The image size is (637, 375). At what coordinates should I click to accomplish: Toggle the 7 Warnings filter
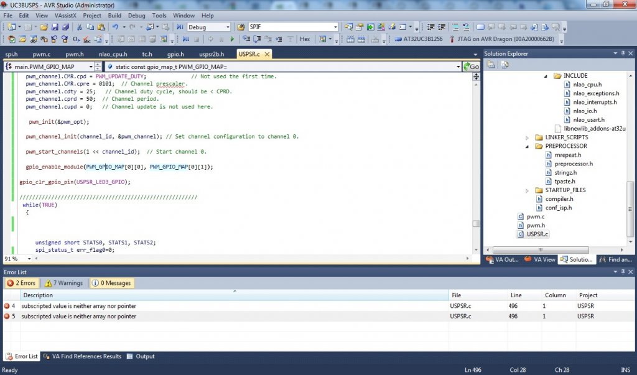click(63, 283)
